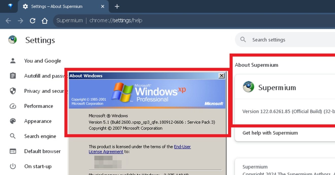This screenshot has height=175, width=335.
Task: Go to the home page icon
Action: (45, 21)
